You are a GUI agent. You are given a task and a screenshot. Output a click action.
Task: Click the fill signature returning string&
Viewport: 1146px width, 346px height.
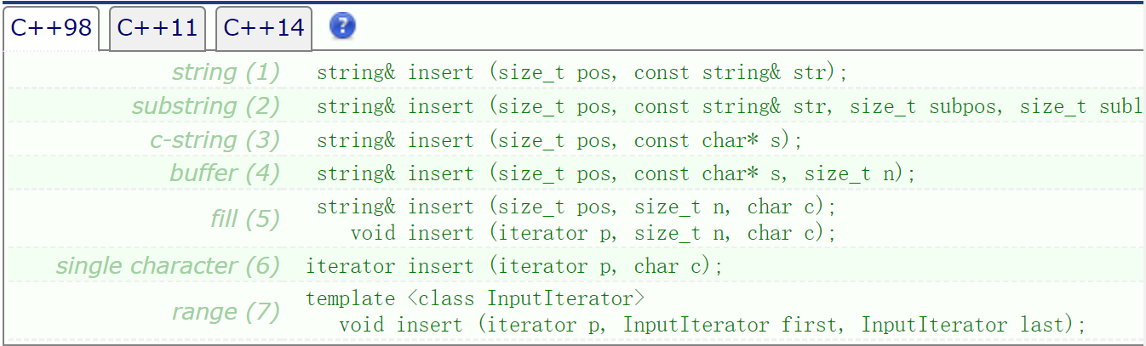click(576, 207)
